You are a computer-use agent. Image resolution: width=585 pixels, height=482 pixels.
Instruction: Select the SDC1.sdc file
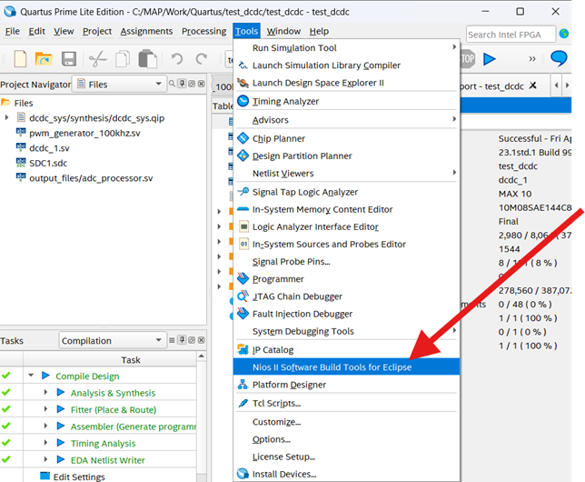click(48, 163)
